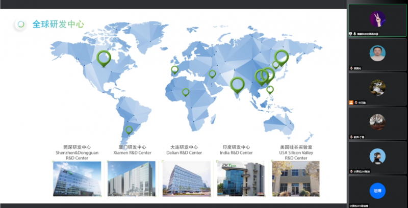Click the Shenzhen&Dongguan R&D Center building photo
This screenshot has height=208, width=408.
tap(77, 178)
